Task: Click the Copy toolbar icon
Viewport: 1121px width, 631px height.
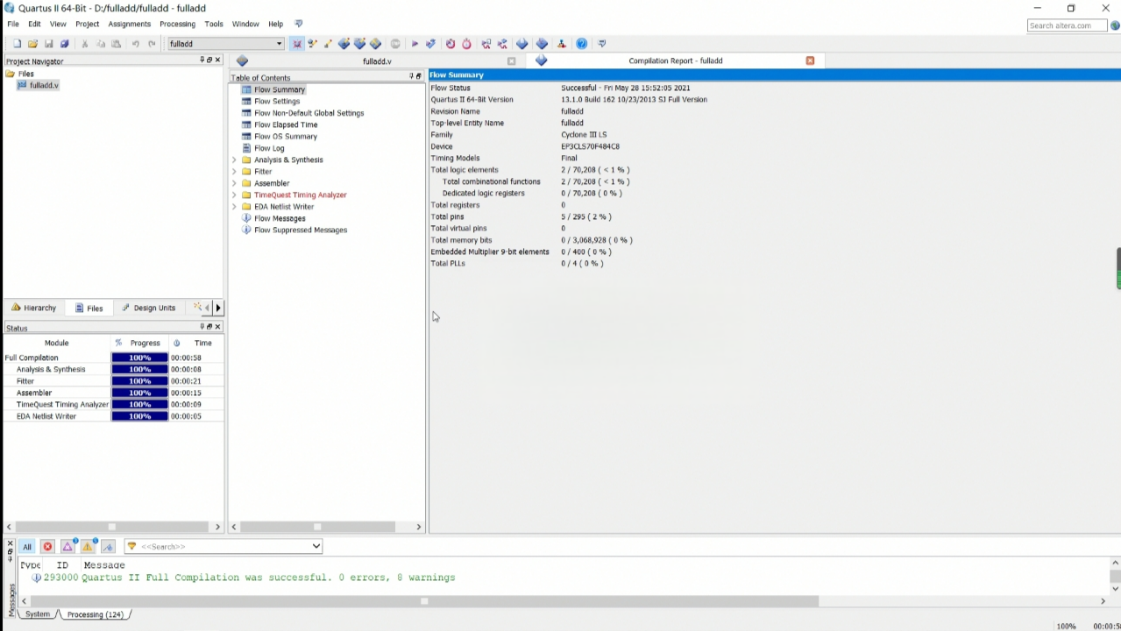Action: coord(101,44)
